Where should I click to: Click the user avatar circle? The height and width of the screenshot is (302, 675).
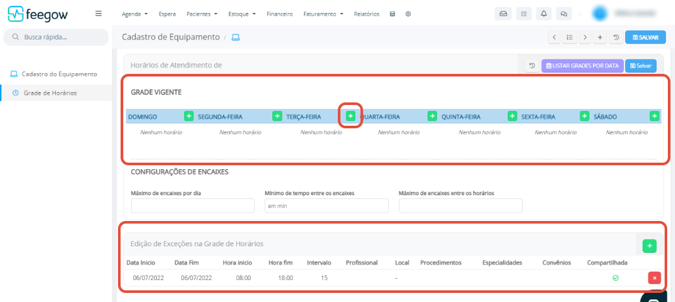point(599,14)
